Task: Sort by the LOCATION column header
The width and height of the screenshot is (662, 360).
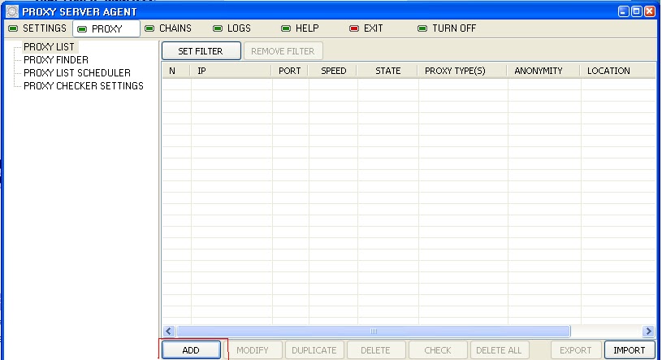Action: [x=617, y=71]
